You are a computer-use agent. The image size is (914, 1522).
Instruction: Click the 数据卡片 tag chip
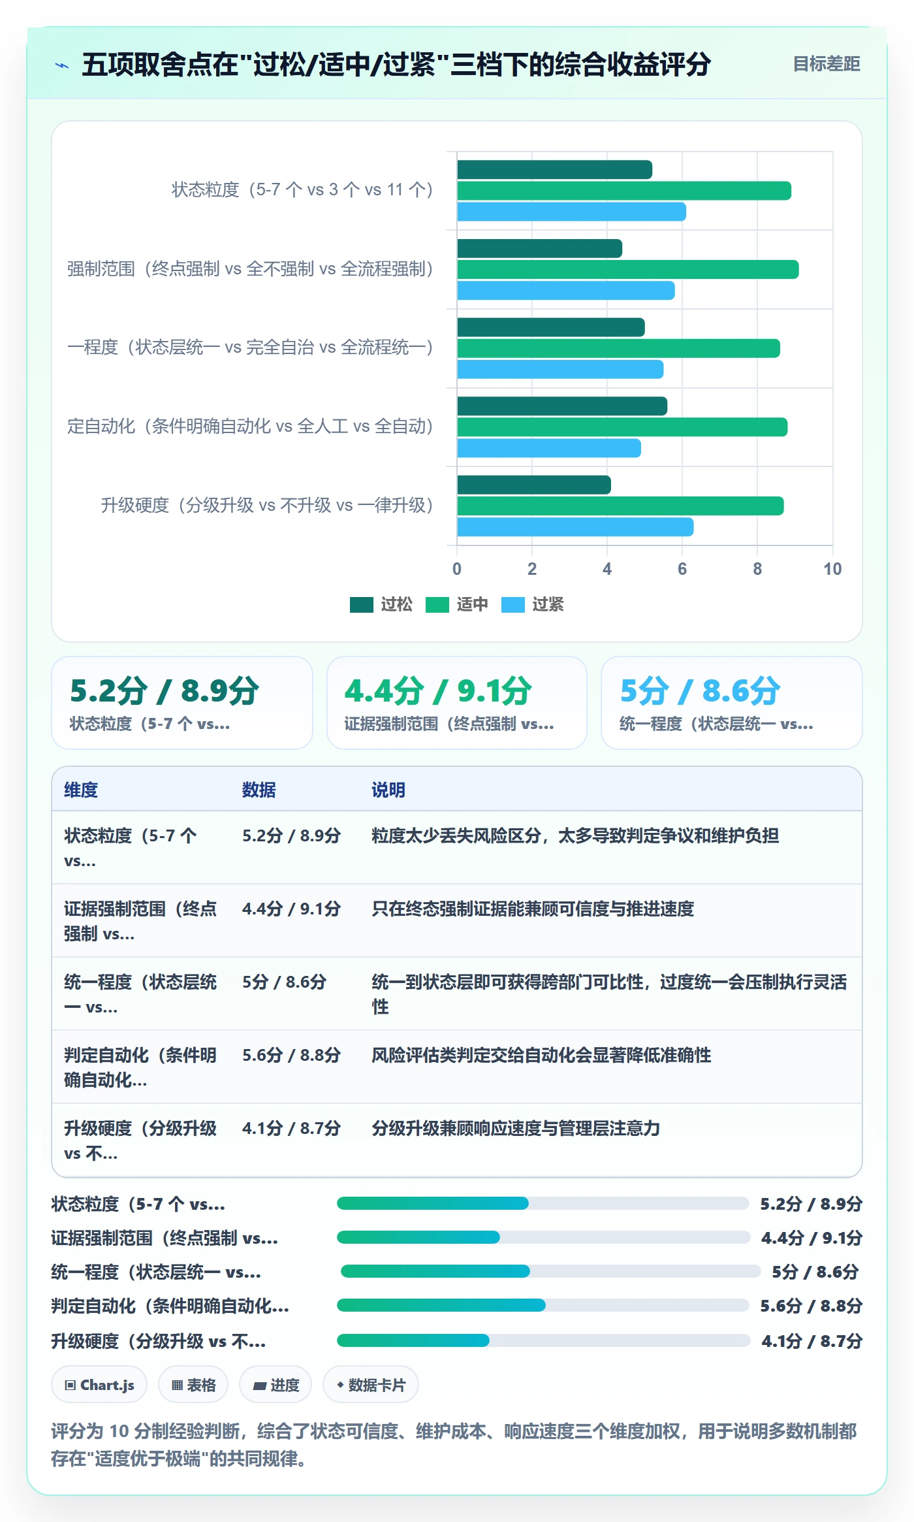click(371, 1384)
